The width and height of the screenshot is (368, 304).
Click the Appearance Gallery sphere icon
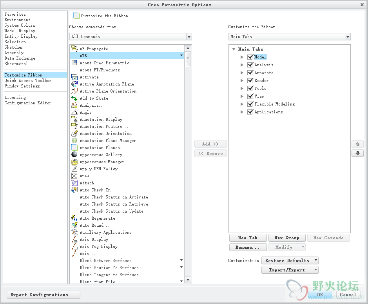pyautogui.click(x=74, y=155)
